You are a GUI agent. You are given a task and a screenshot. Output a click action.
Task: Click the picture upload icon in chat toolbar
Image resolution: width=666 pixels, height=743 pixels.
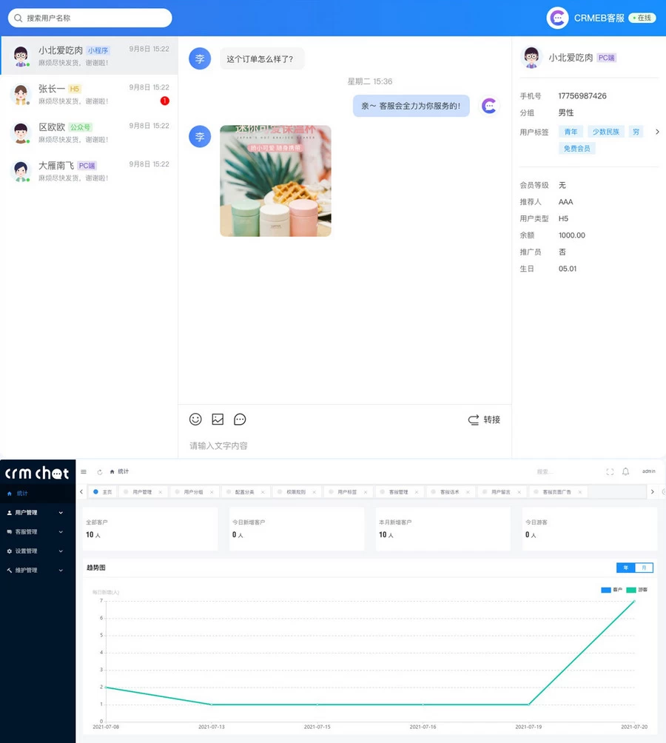[x=217, y=419]
